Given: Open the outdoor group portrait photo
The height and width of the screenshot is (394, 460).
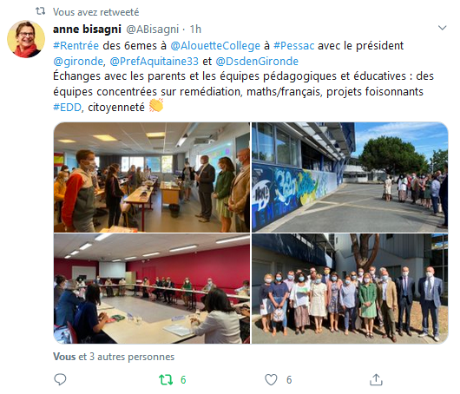Looking at the screenshot, I should point(350,289).
